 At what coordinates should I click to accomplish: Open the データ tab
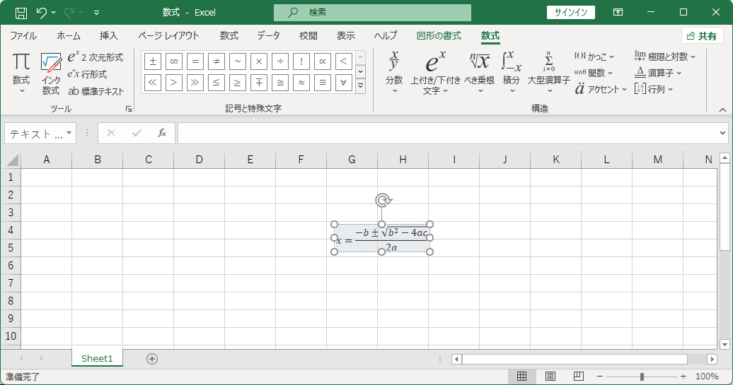[x=268, y=36]
